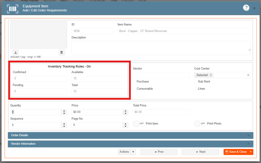The width and height of the screenshot is (261, 163).
Task: Toggle the Print Photo switch on
Action: (200, 124)
